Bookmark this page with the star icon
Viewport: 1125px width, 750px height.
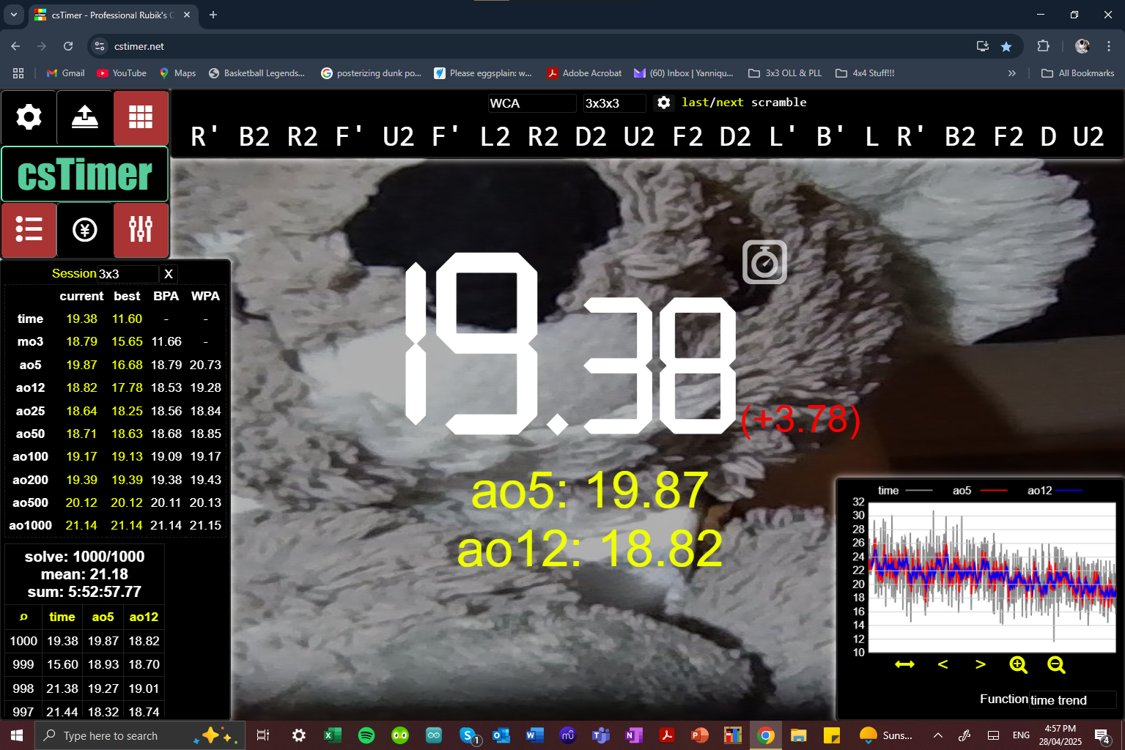coord(1006,46)
